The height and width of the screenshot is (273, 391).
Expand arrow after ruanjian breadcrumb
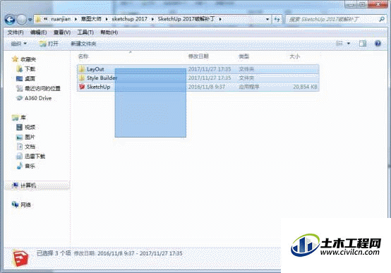click(x=76, y=19)
